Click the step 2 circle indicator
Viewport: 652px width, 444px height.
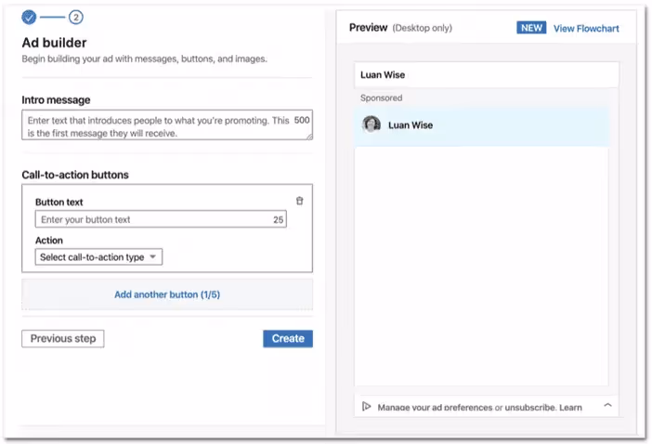pos(75,18)
